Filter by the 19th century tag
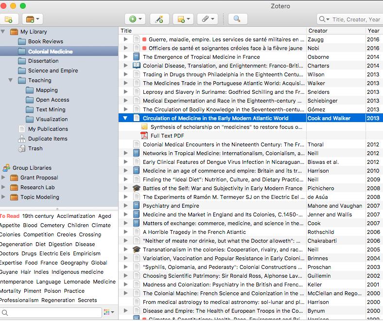This screenshot has height=321, width=383. (38, 216)
